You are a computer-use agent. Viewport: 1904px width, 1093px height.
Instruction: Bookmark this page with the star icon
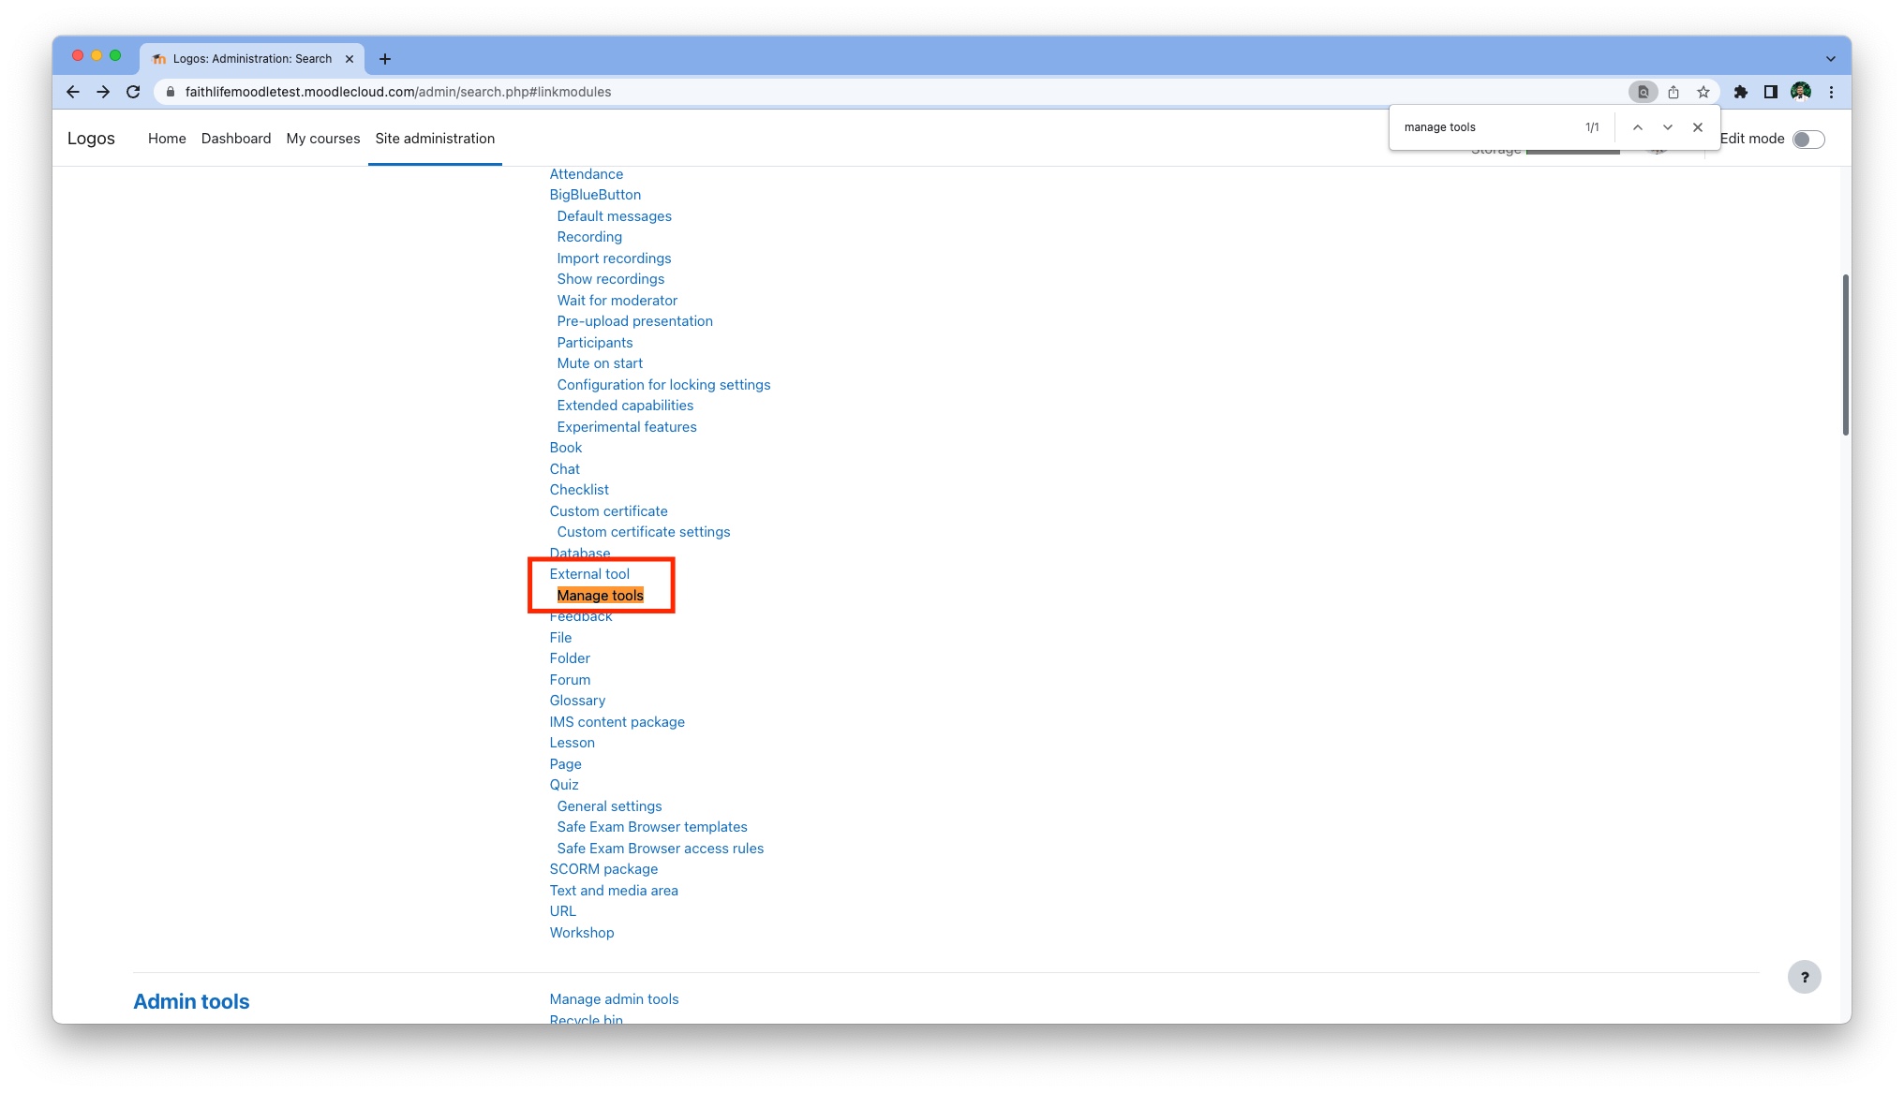[1703, 92]
